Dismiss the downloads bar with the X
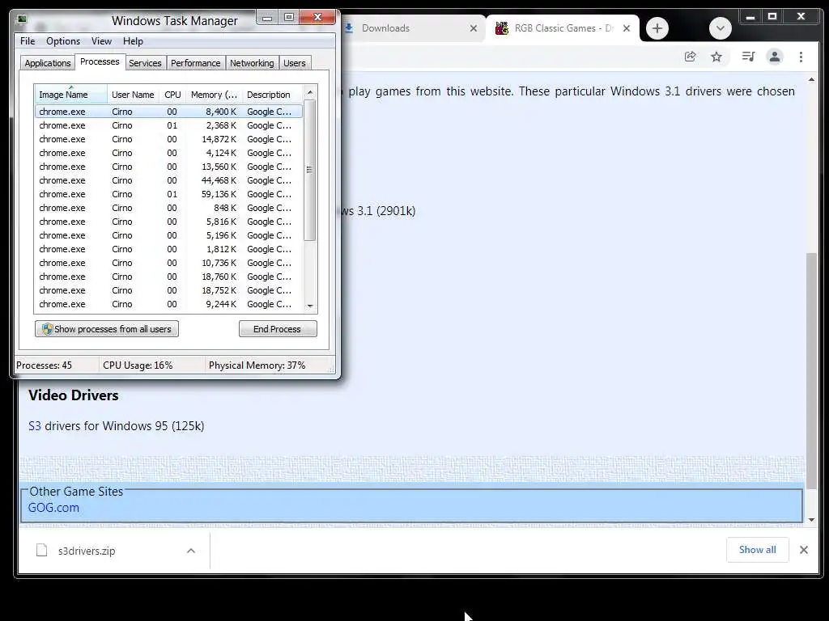The height and width of the screenshot is (621, 829). 804,550
